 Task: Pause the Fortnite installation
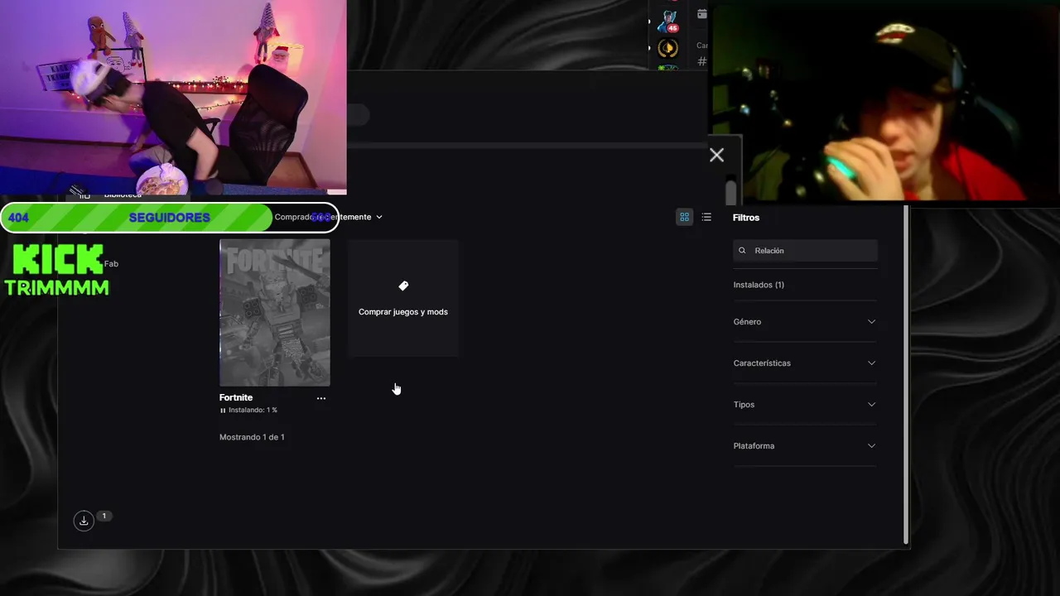pos(223,411)
